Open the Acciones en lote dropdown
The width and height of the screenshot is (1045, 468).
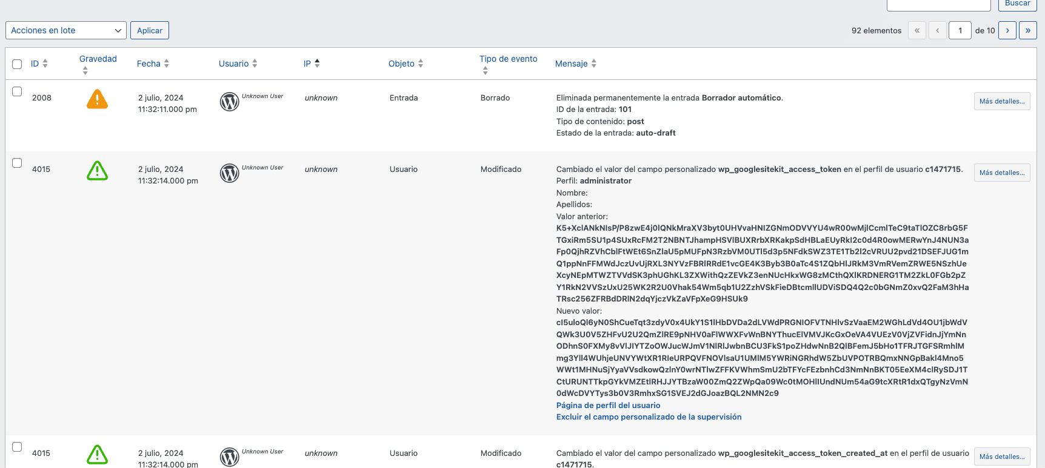coord(66,30)
